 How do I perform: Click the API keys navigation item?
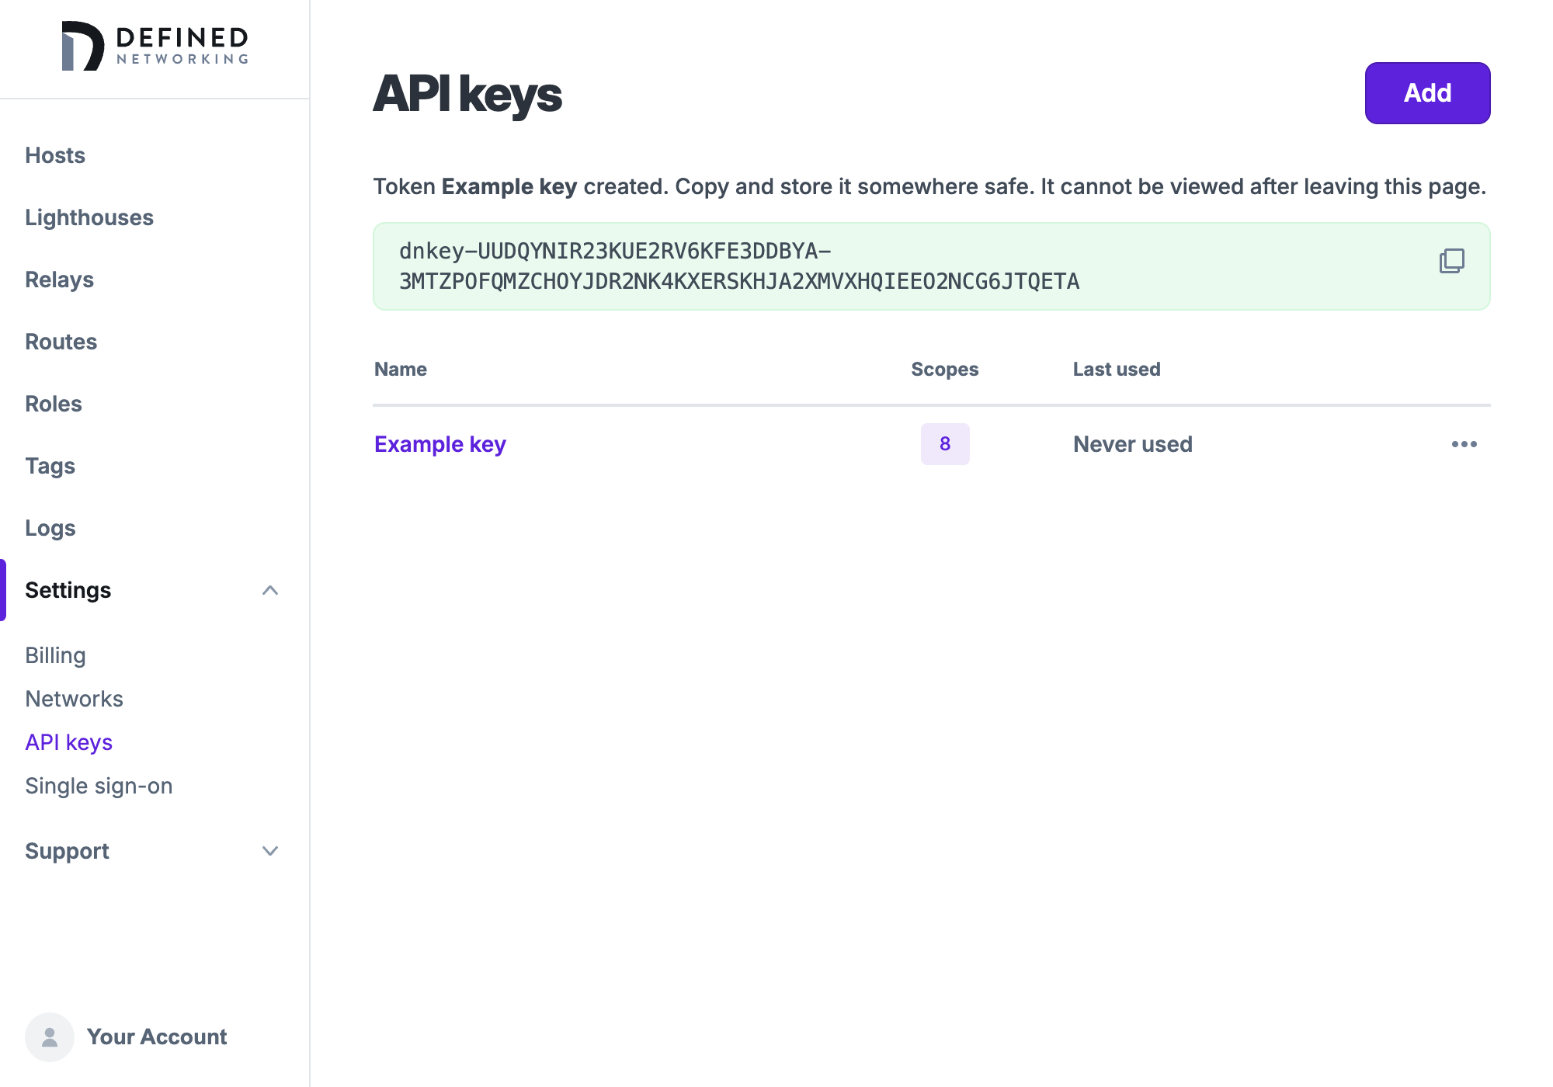pyautogui.click(x=68, y=741)
